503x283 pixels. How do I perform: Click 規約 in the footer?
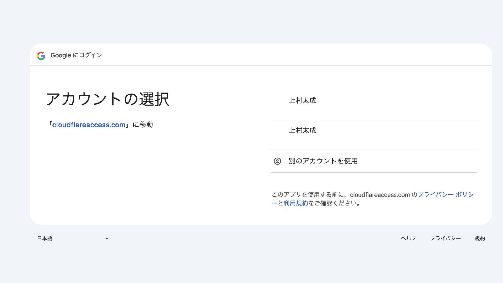click(x=480, y=238)
